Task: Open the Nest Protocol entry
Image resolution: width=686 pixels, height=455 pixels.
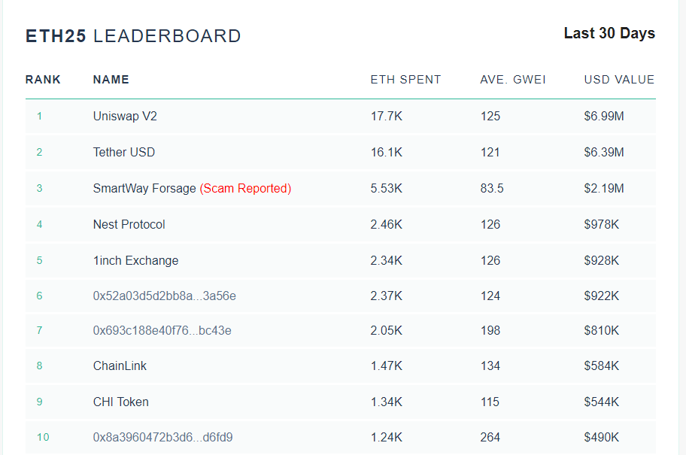Action: click(x=129, y=225)
